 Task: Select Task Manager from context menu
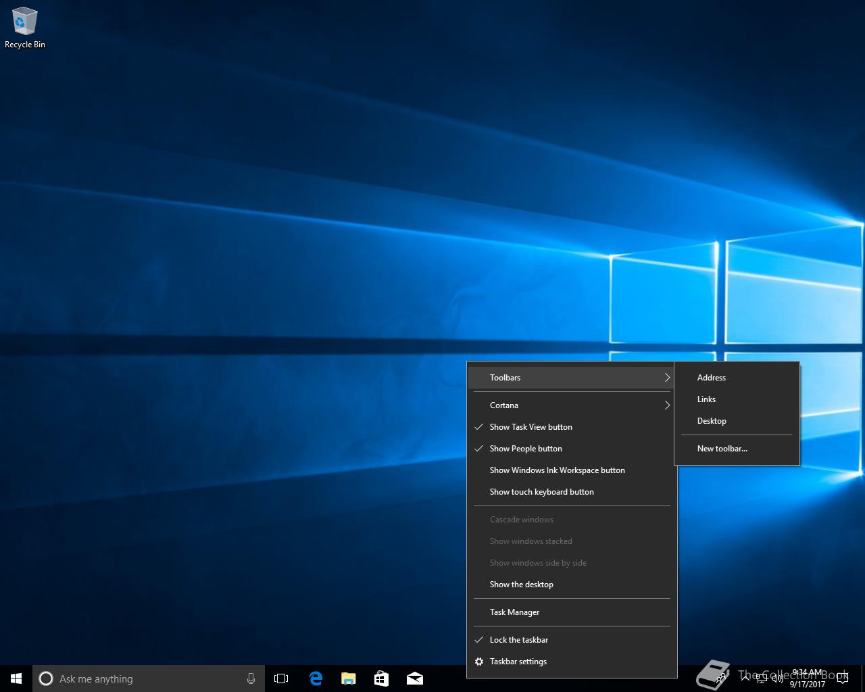[x=514, y=612]
